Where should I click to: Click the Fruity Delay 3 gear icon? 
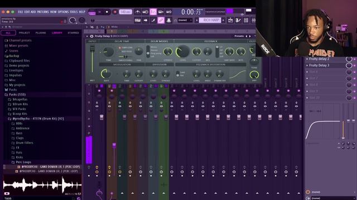tap(91, 36)
